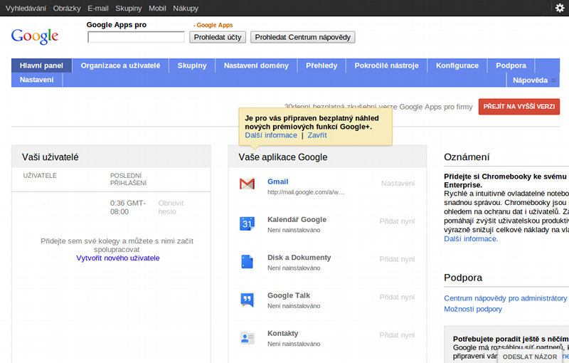Screen dimensions: 569x363
Task: Click the Kalendář Google calendar icon
Action: pyautogui.click(x=247, y=223)
